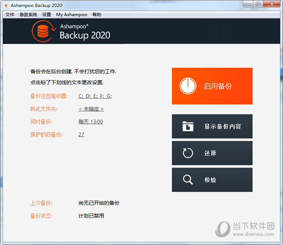Click the 校验 button
Viewport: 283px width, 245px height.
tap(212, 180)
